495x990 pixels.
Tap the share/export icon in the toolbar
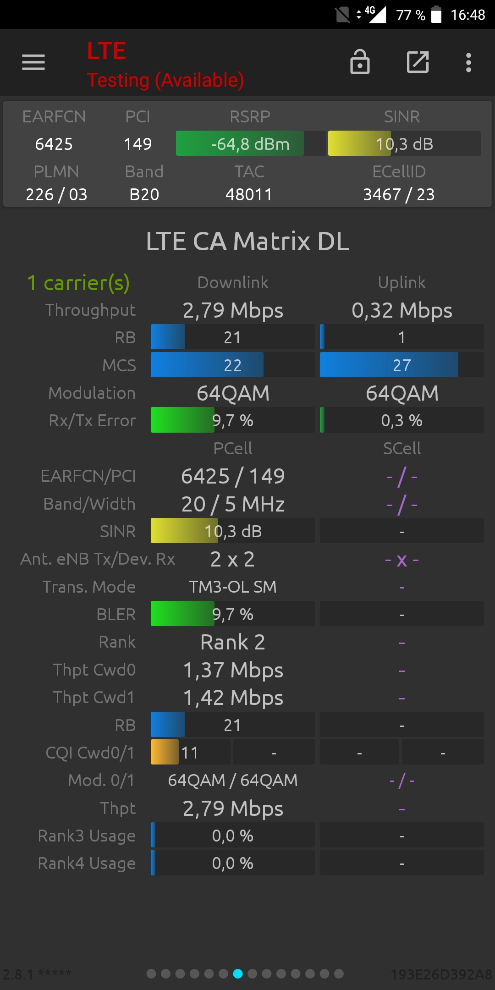418,62
